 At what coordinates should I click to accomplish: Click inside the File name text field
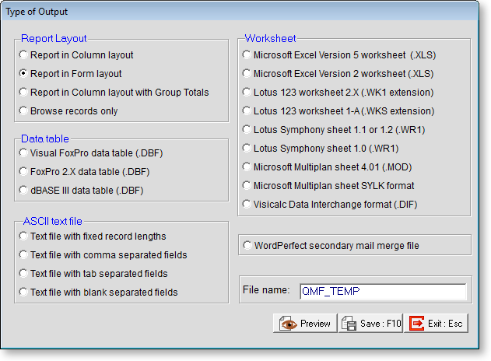382,291
